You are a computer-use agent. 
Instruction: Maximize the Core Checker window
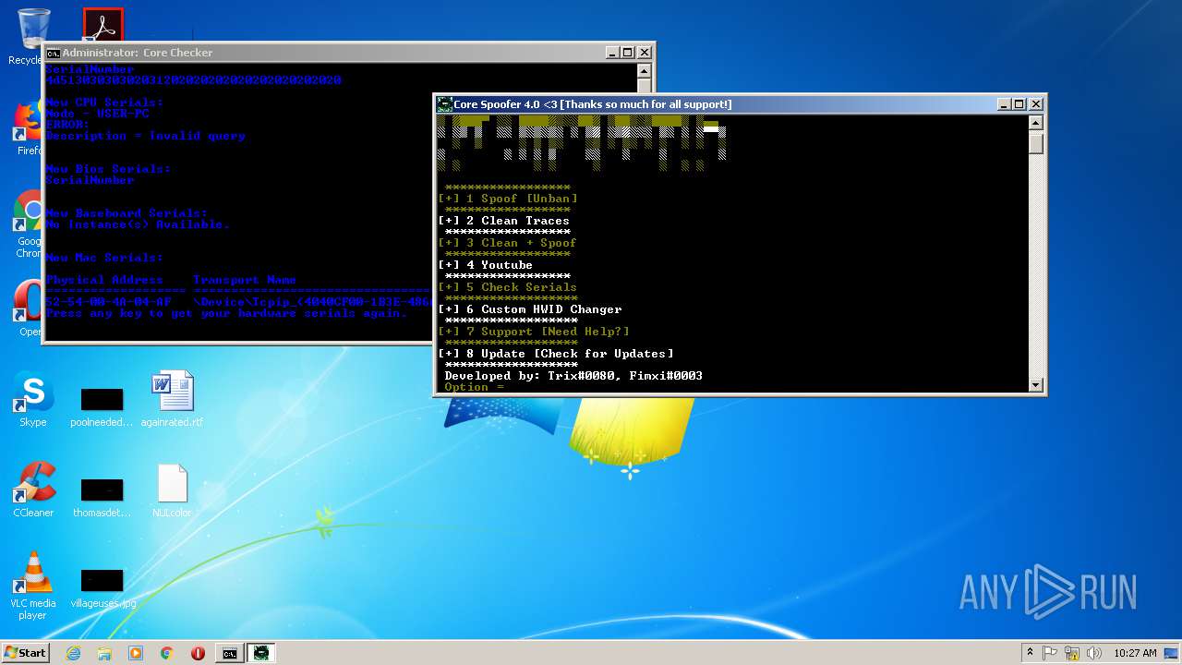628,53
